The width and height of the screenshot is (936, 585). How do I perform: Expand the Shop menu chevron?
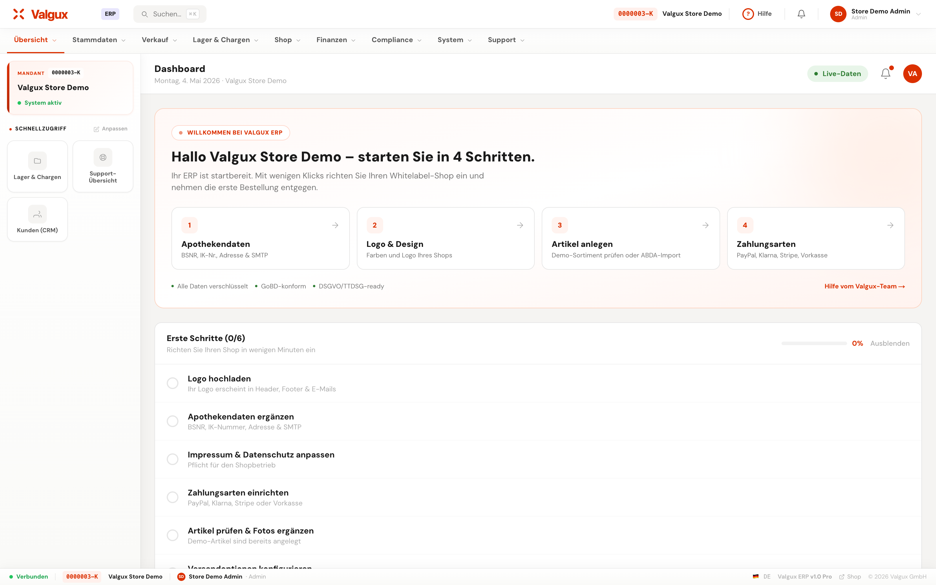coord(298,40)
